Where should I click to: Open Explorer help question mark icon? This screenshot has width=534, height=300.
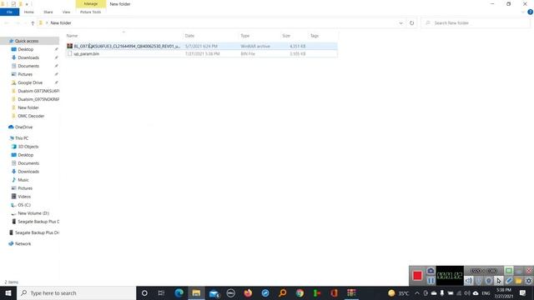531,12
